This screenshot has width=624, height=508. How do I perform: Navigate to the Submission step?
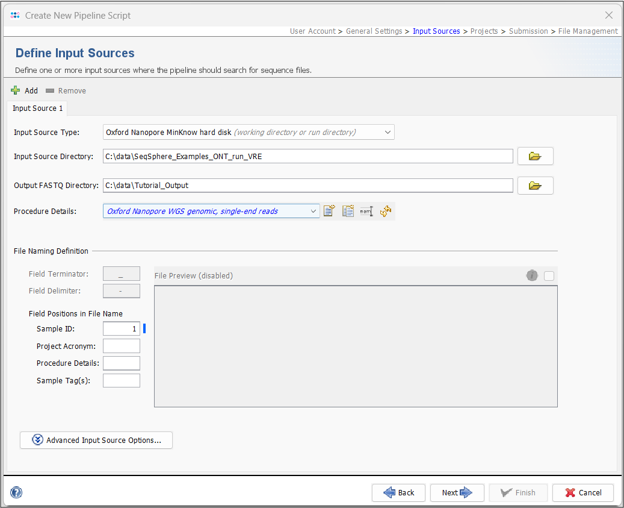(x=528, y=31)
